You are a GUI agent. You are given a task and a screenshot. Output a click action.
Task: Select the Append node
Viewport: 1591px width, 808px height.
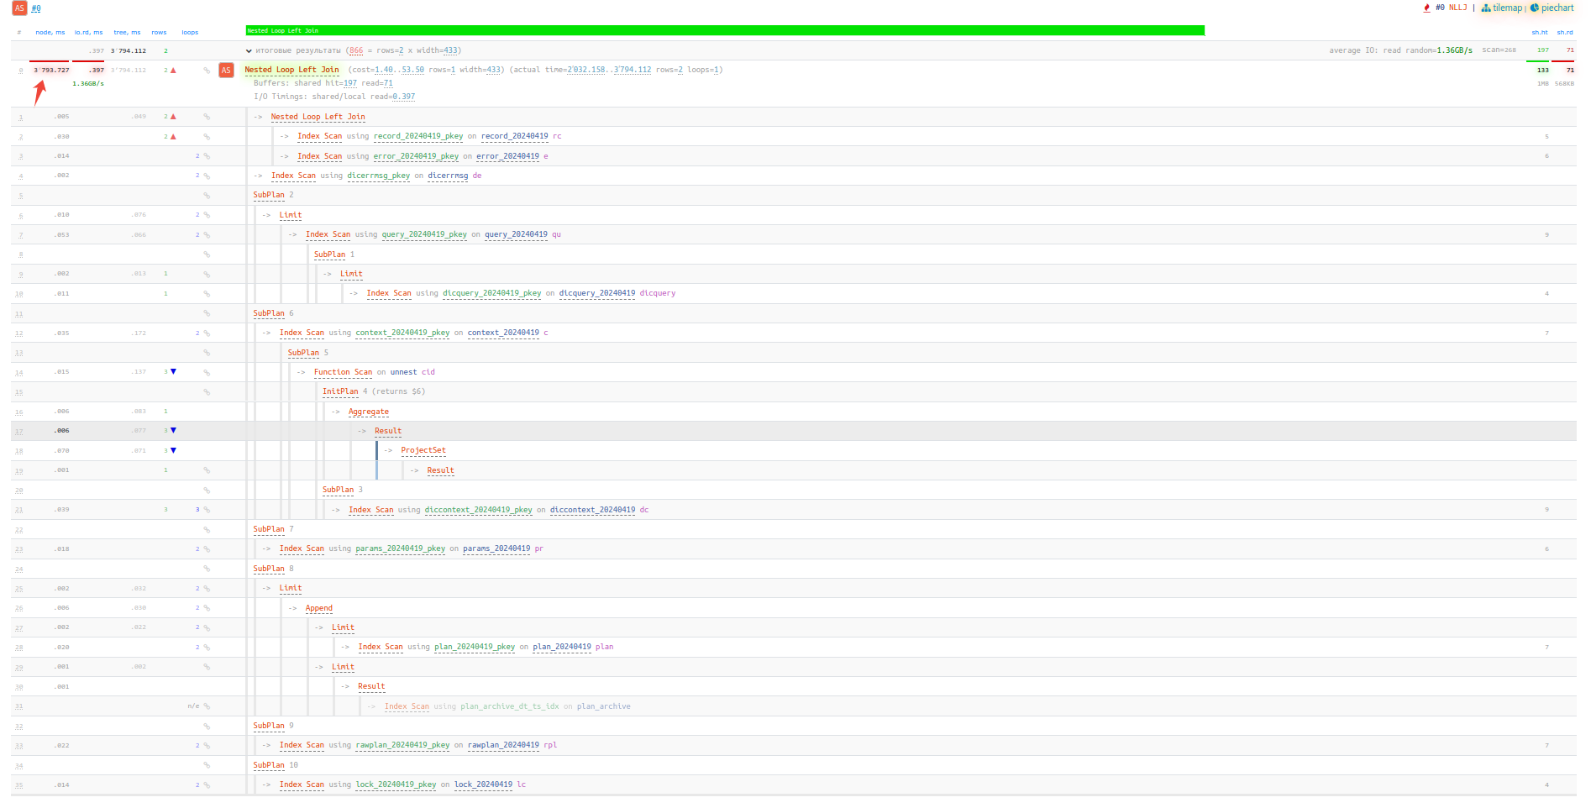point(319,608)
